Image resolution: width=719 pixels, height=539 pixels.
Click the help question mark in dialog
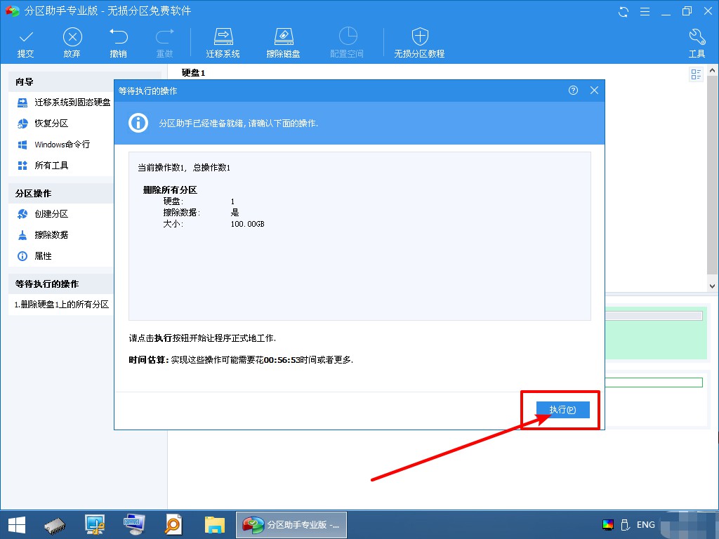[573, 91]
